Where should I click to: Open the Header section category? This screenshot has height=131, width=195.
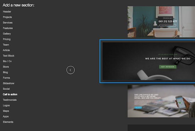(7, 12)
